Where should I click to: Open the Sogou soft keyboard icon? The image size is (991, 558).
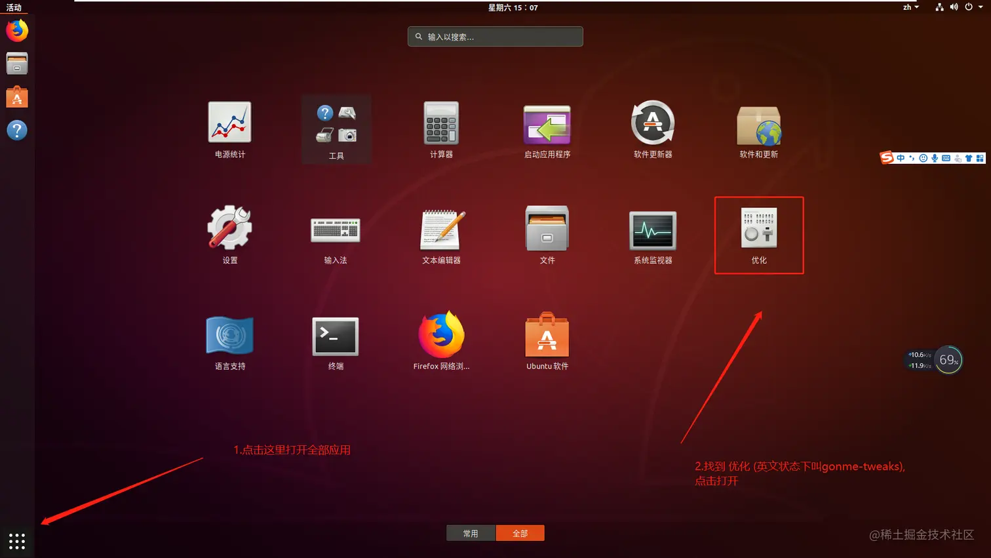946,158
